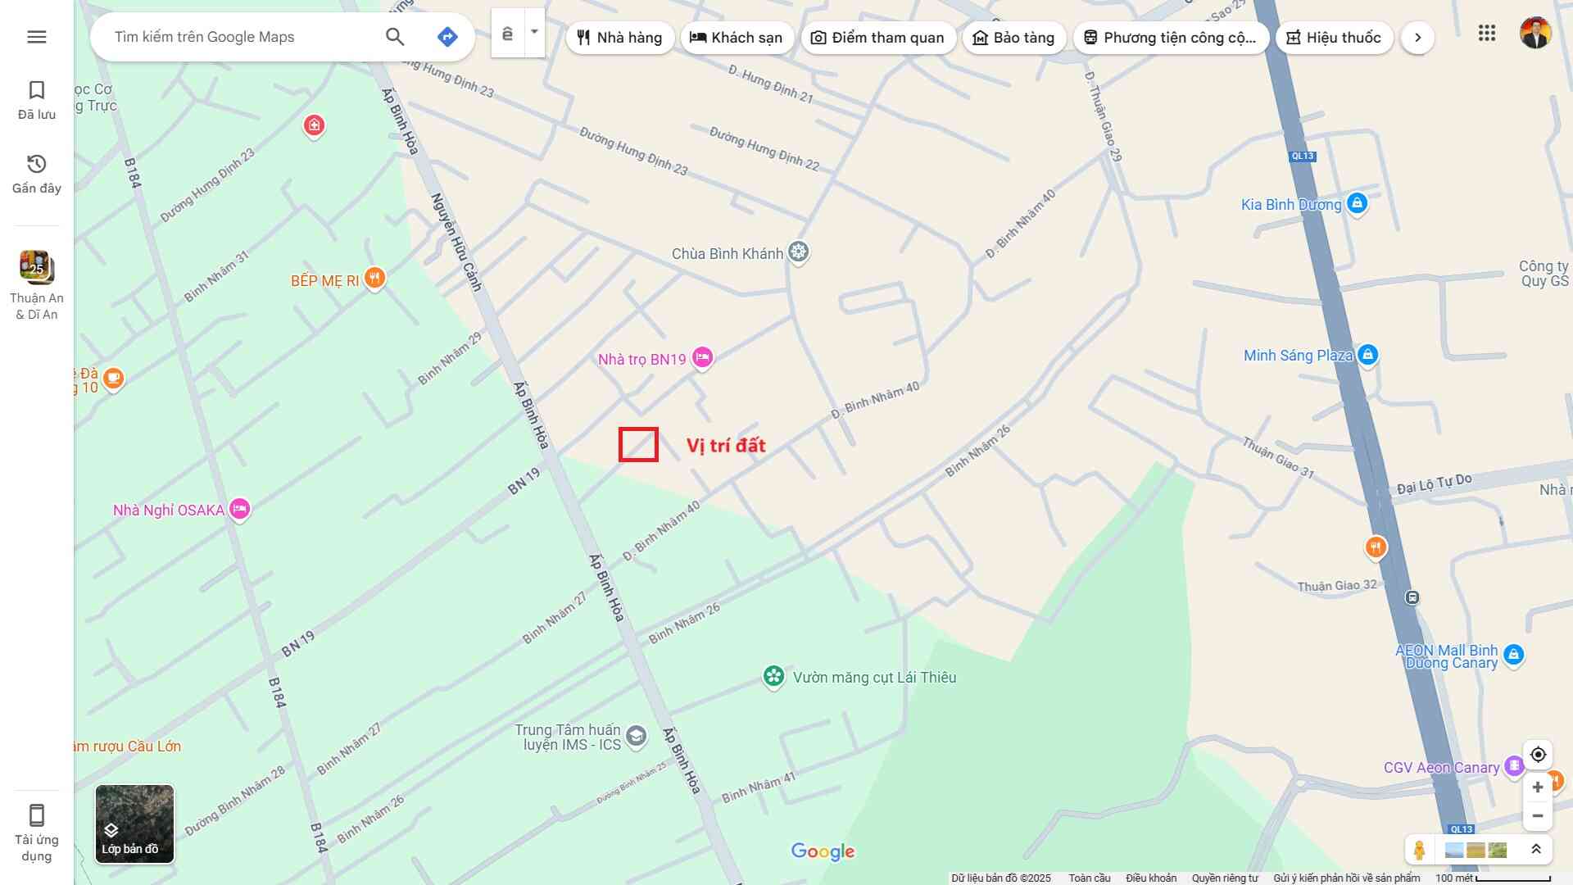This screenshot has height=885, width=1573.
Task: Select the Khách sạn category chip
Action: (737, 38)
